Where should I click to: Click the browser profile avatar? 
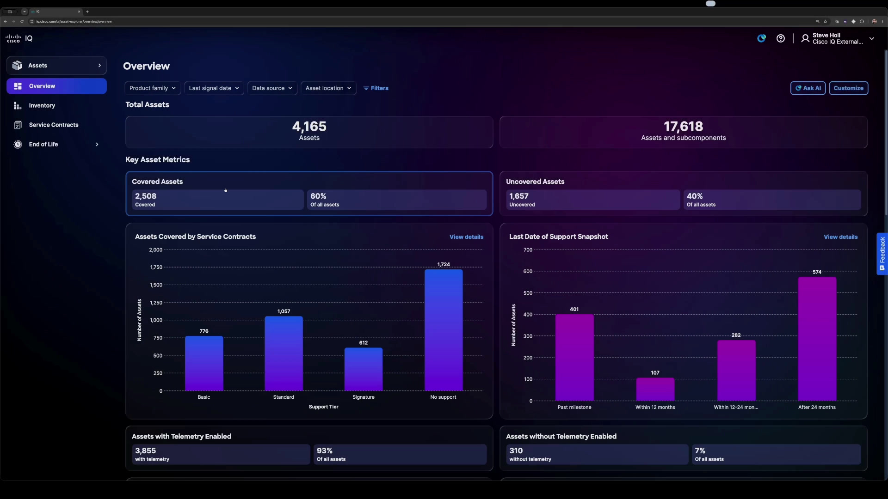tap(874, 21)
